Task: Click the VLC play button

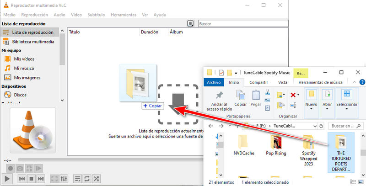Action: (7, 179)
